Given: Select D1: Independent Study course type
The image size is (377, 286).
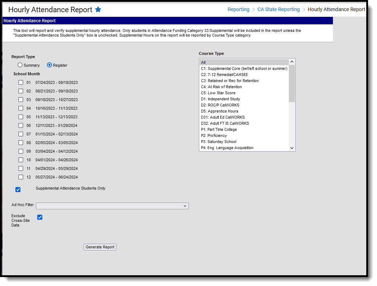Looking at the screenshot, I should click(244, 99).
